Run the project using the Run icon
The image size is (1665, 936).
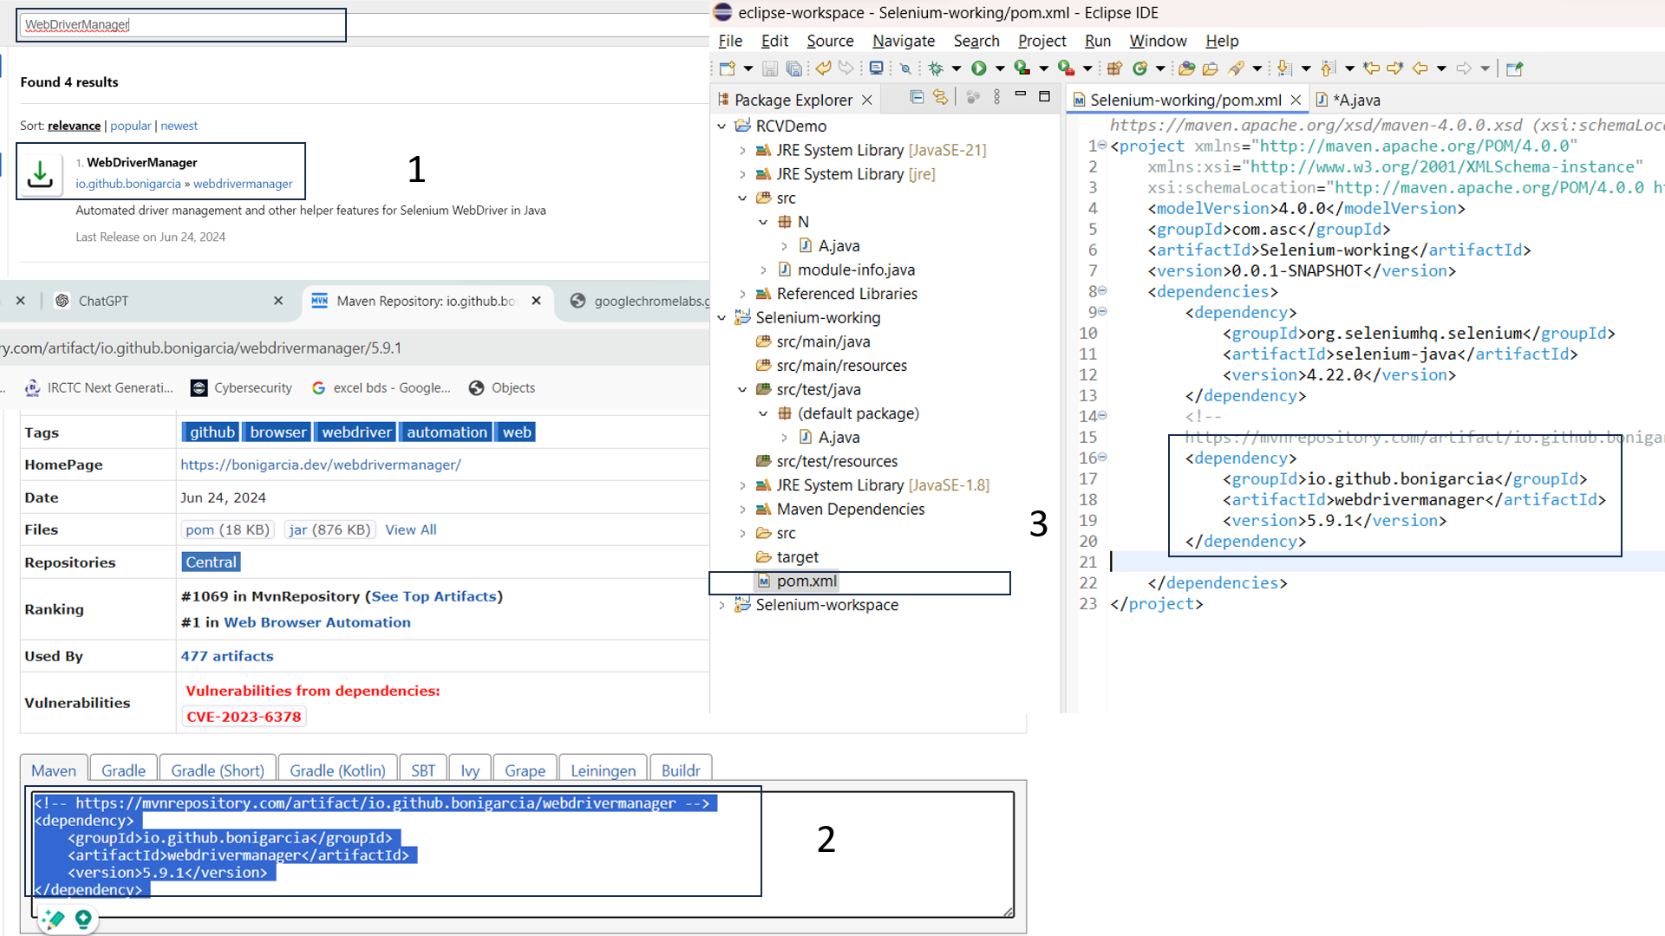click(x=979, y=68)
